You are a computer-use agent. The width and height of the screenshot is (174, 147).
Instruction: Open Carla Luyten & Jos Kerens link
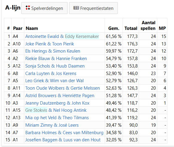(51, 73)
